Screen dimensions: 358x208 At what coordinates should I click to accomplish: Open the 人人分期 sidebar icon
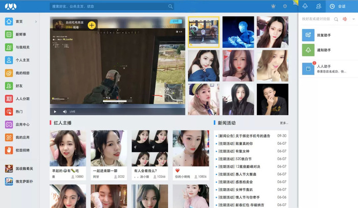[9, 99]
